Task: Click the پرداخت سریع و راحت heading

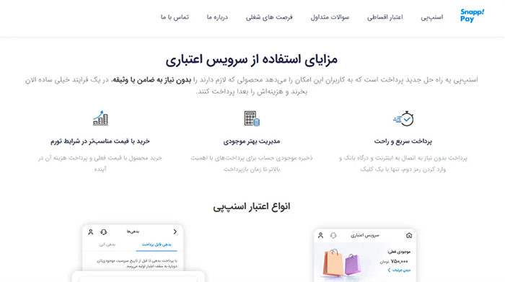Action: [x=403, y=141]
